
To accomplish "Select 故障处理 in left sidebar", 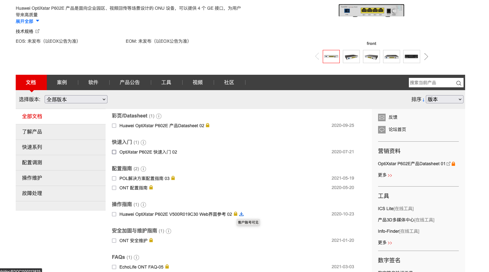I will pyautogui.click(x=61, y=193).
